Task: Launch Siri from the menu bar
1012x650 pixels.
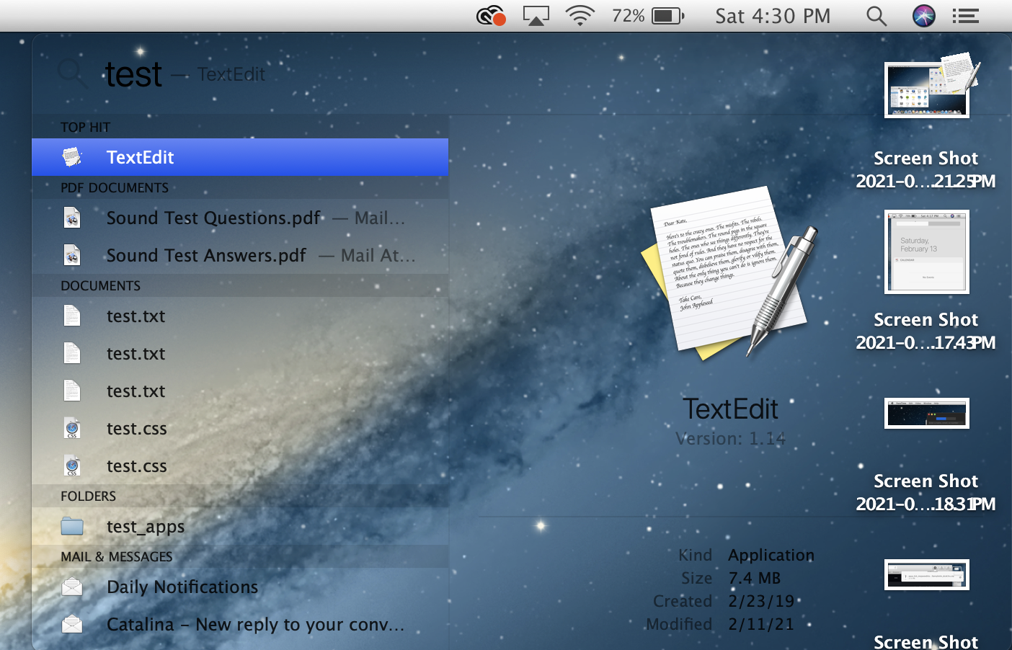Action: (923, 15)
